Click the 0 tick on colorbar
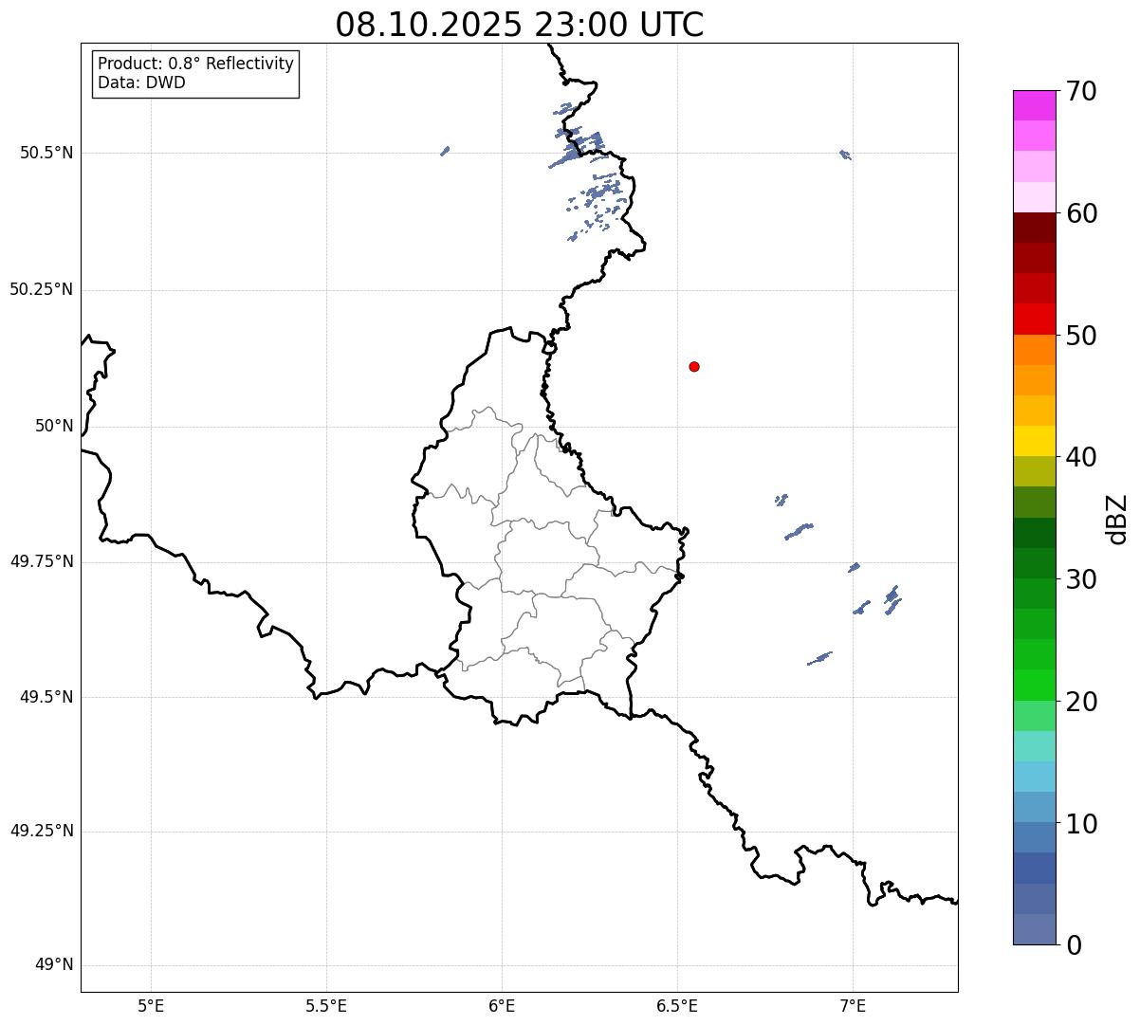The width and height of the screenshot is (1140, 1025). (x=1074, y=945)
